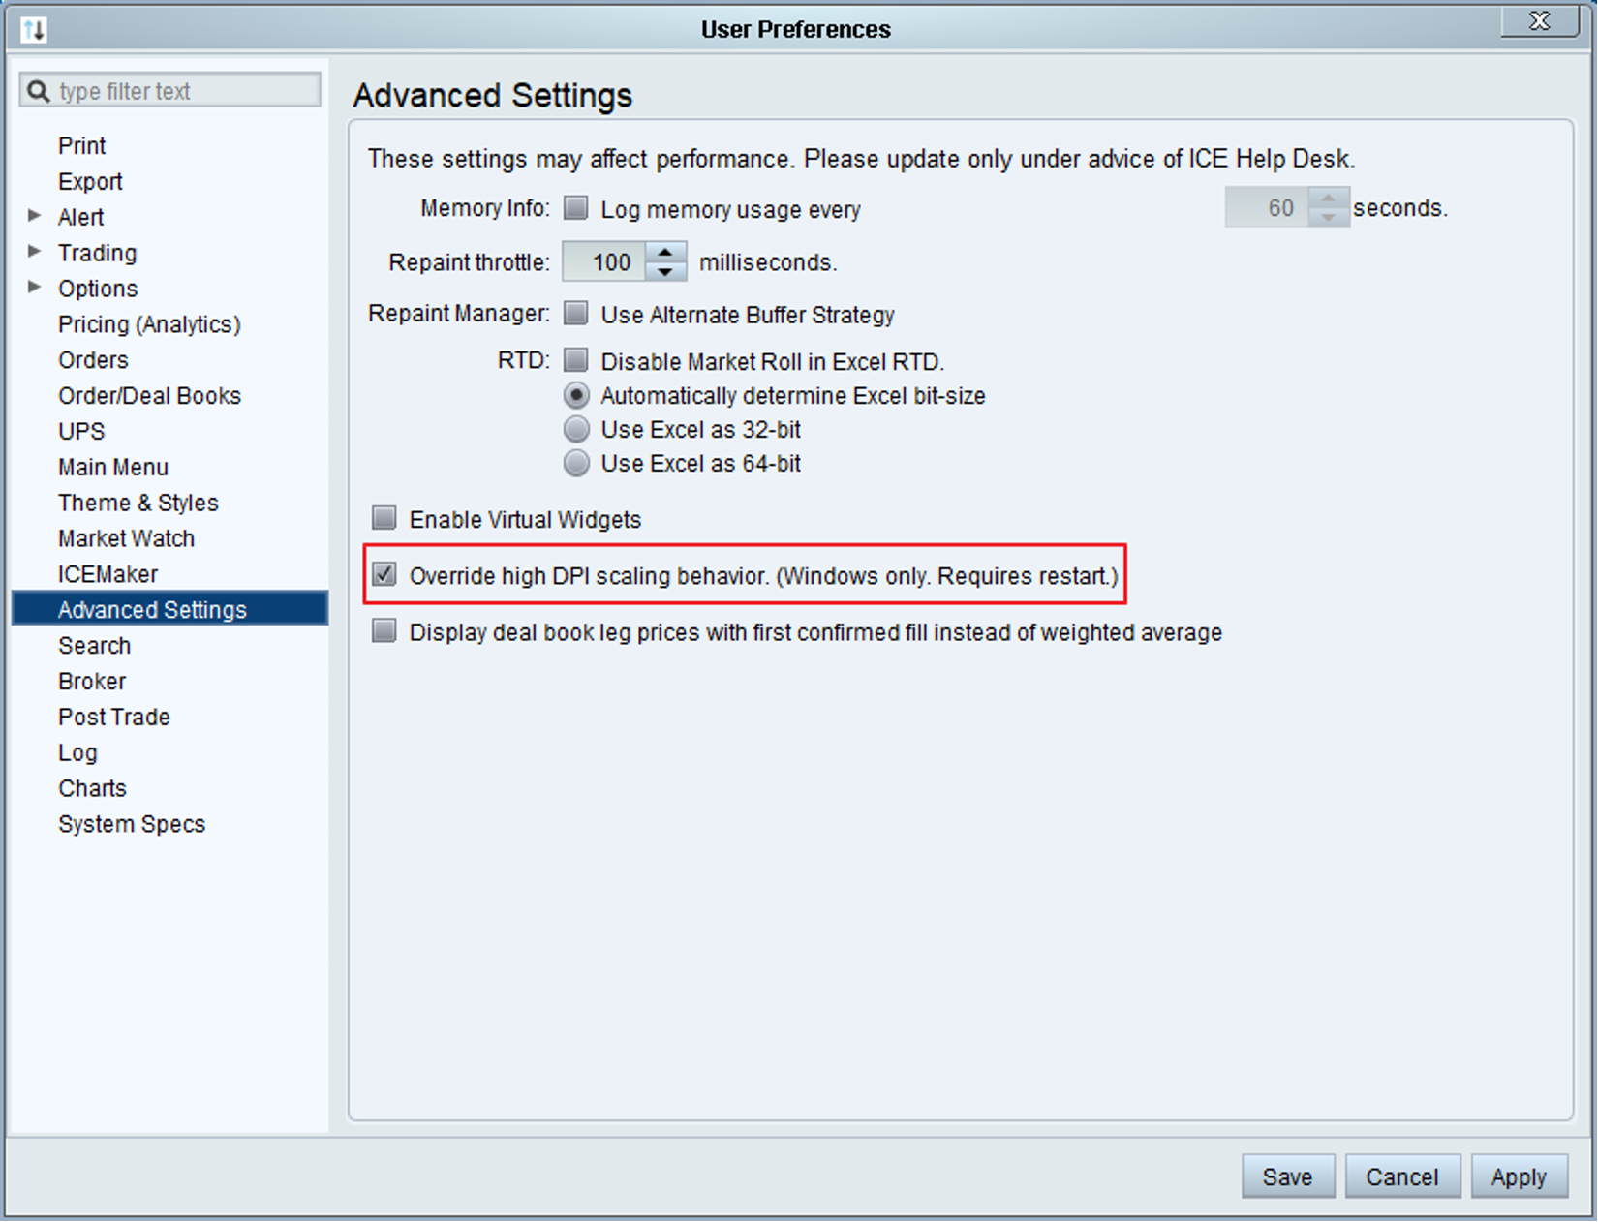
Task: Open Order/Deal Books preferences
Action: pyautogui.click(x=149, y=396)
